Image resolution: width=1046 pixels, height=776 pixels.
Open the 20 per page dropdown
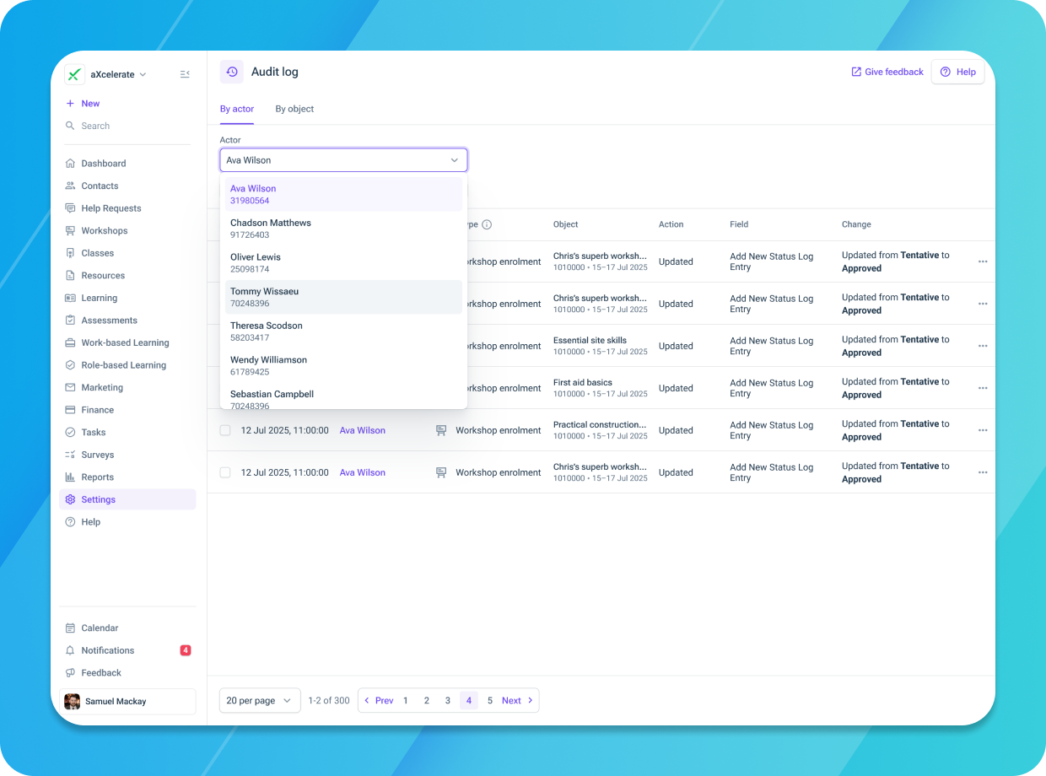260,701
